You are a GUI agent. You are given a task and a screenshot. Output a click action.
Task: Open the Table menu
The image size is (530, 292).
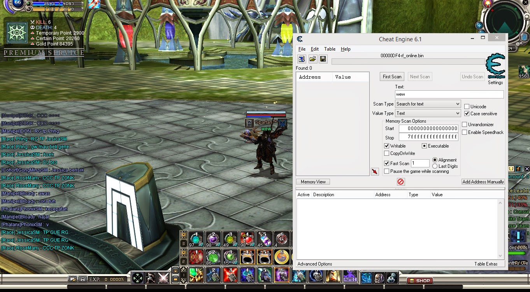330,49
